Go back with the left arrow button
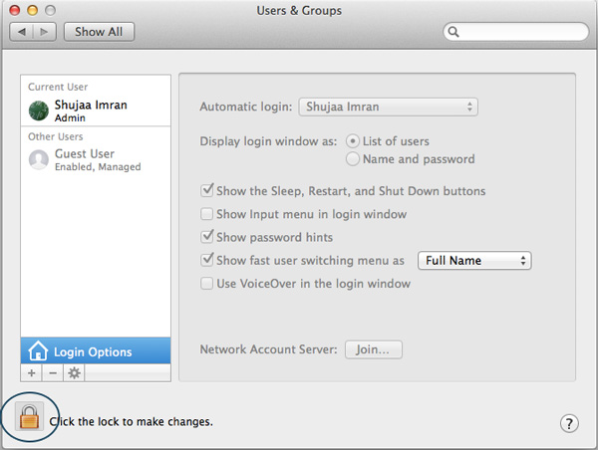Screen dimensions: 598x450 [x=22, y=32]
